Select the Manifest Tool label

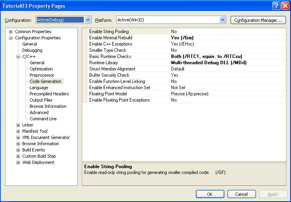click(x=35, y=131)
